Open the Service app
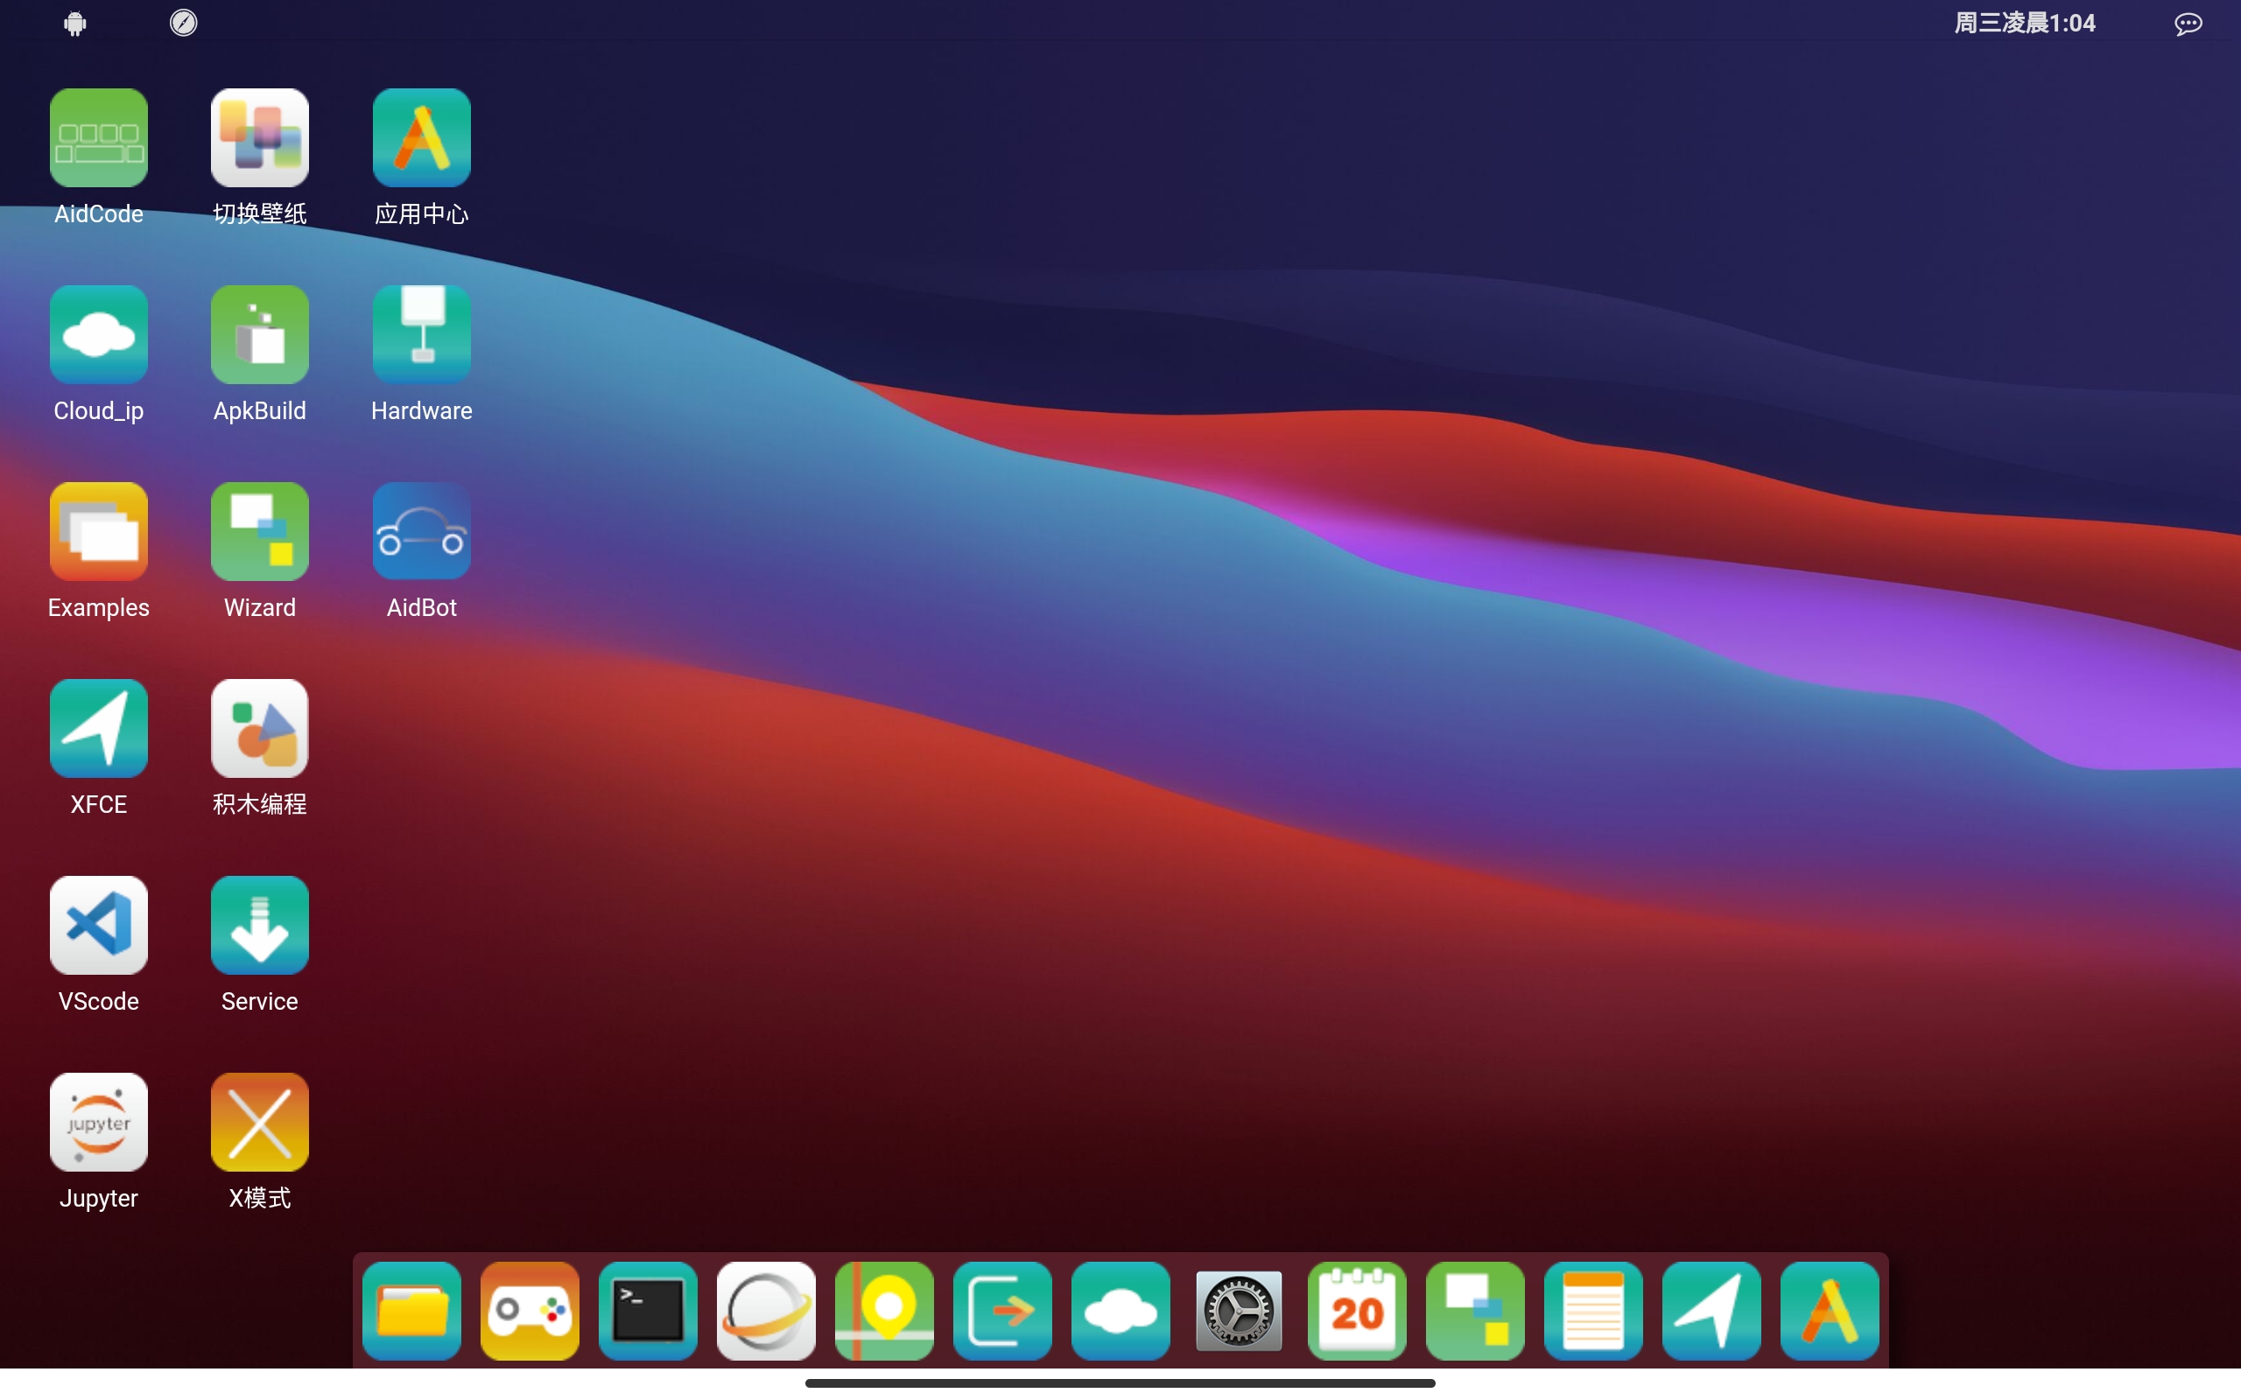The image size is (2241, 1400). click(x=259, y=926)
